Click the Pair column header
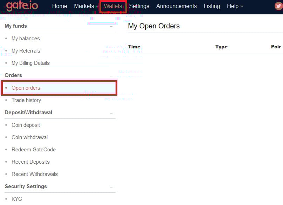 (x=276, y=47)
